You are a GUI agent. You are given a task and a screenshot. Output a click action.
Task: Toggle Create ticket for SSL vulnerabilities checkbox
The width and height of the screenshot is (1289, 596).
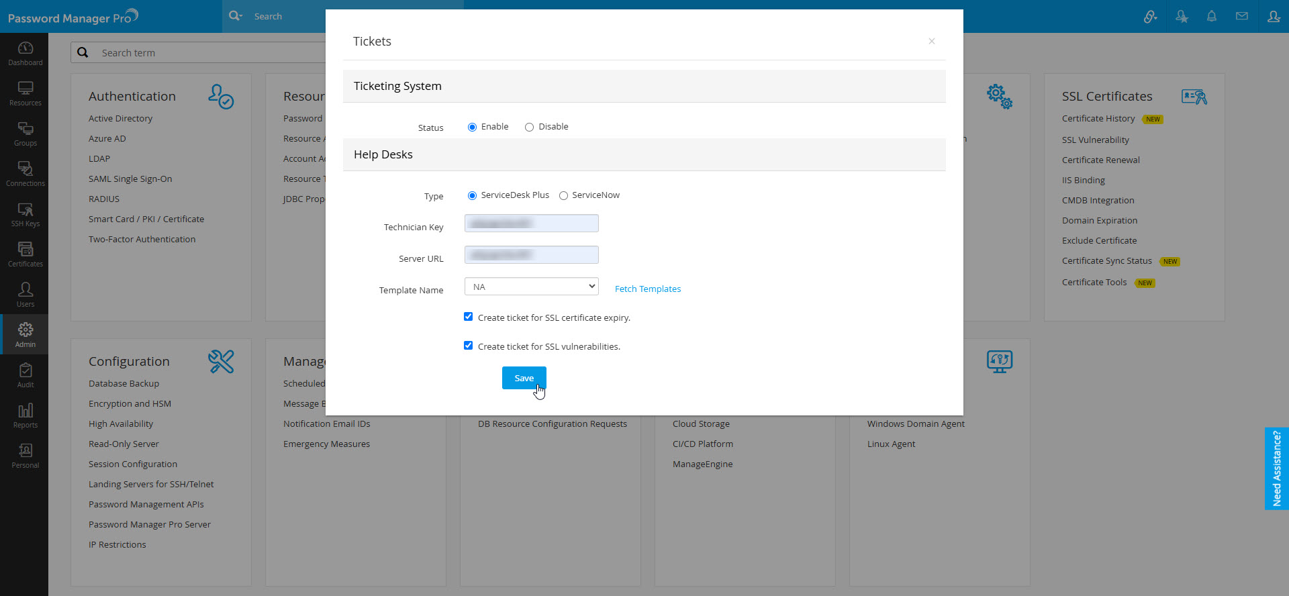[468, 346]
